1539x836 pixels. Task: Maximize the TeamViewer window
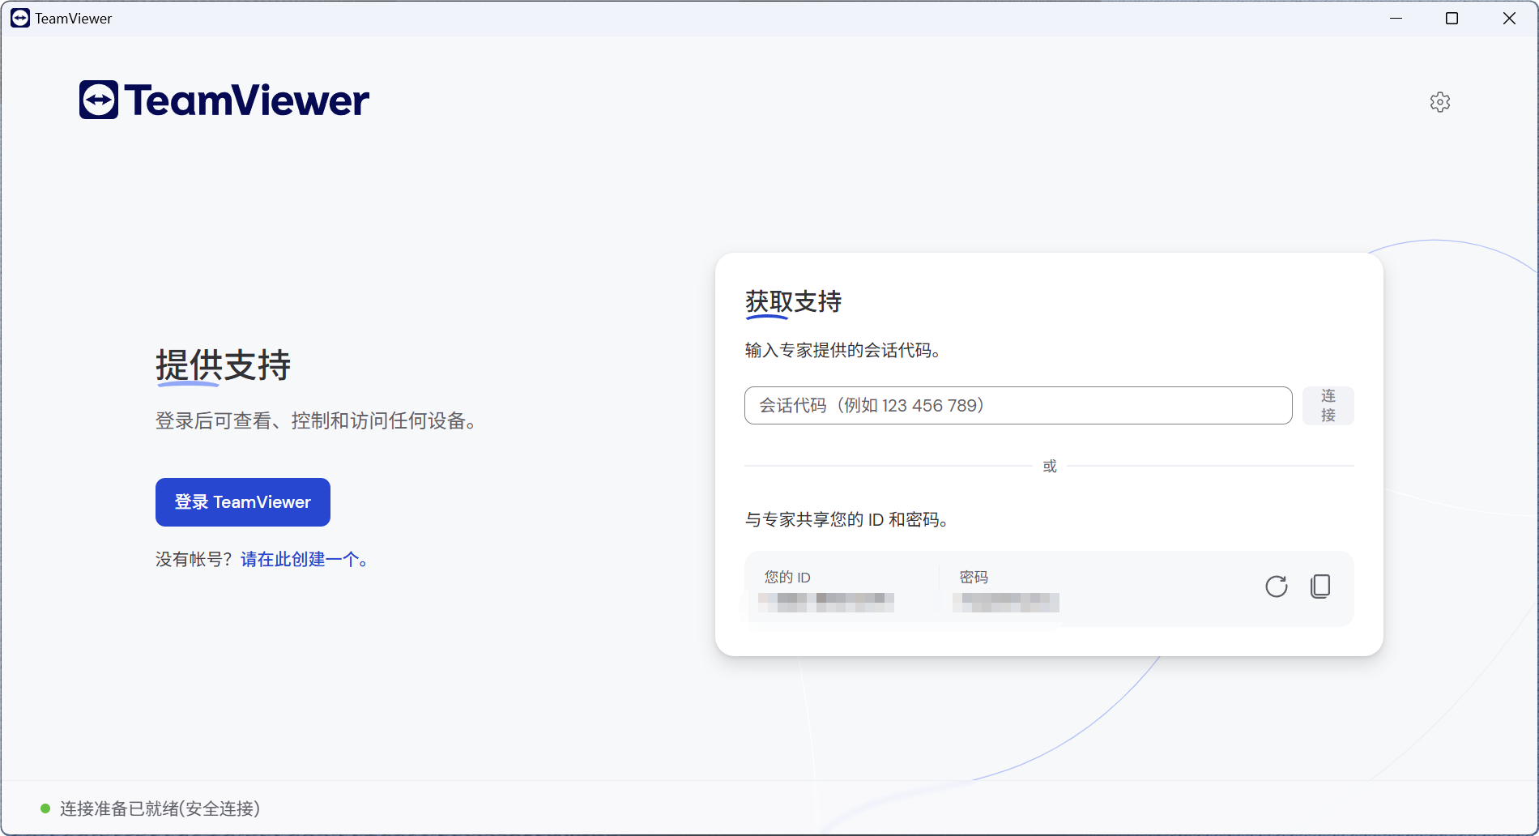[x=1452, y=18]
